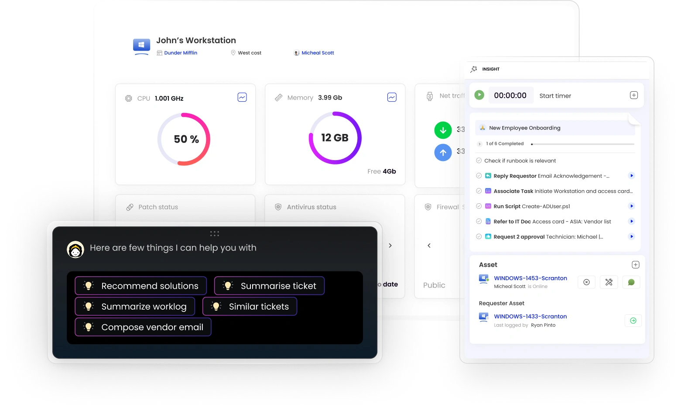Click the runbook progress bar
This screenshot has width=681, height=411.
click(582, 144)
